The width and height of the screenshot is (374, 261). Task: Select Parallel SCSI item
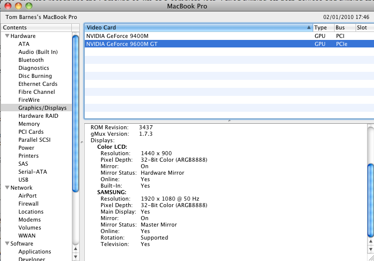pyautogui.click(x=34, y=140)
